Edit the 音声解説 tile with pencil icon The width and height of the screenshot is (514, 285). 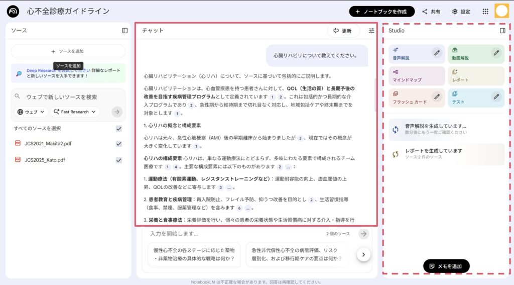click(x=437, y=52)
